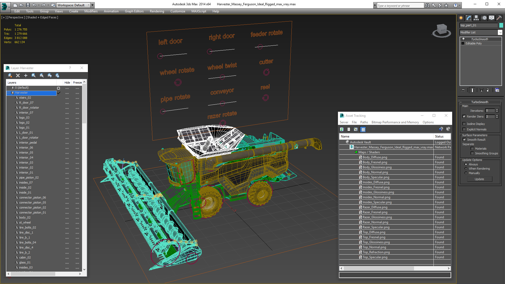The width and height of the screenshot is (505, 284).
Task: Click the Redo arrow icon
Action: click(43, 5)
